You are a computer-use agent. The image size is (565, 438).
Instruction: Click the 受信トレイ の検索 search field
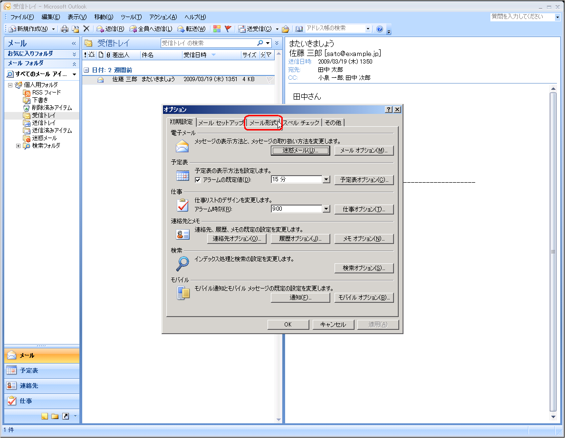click(208, 43)
